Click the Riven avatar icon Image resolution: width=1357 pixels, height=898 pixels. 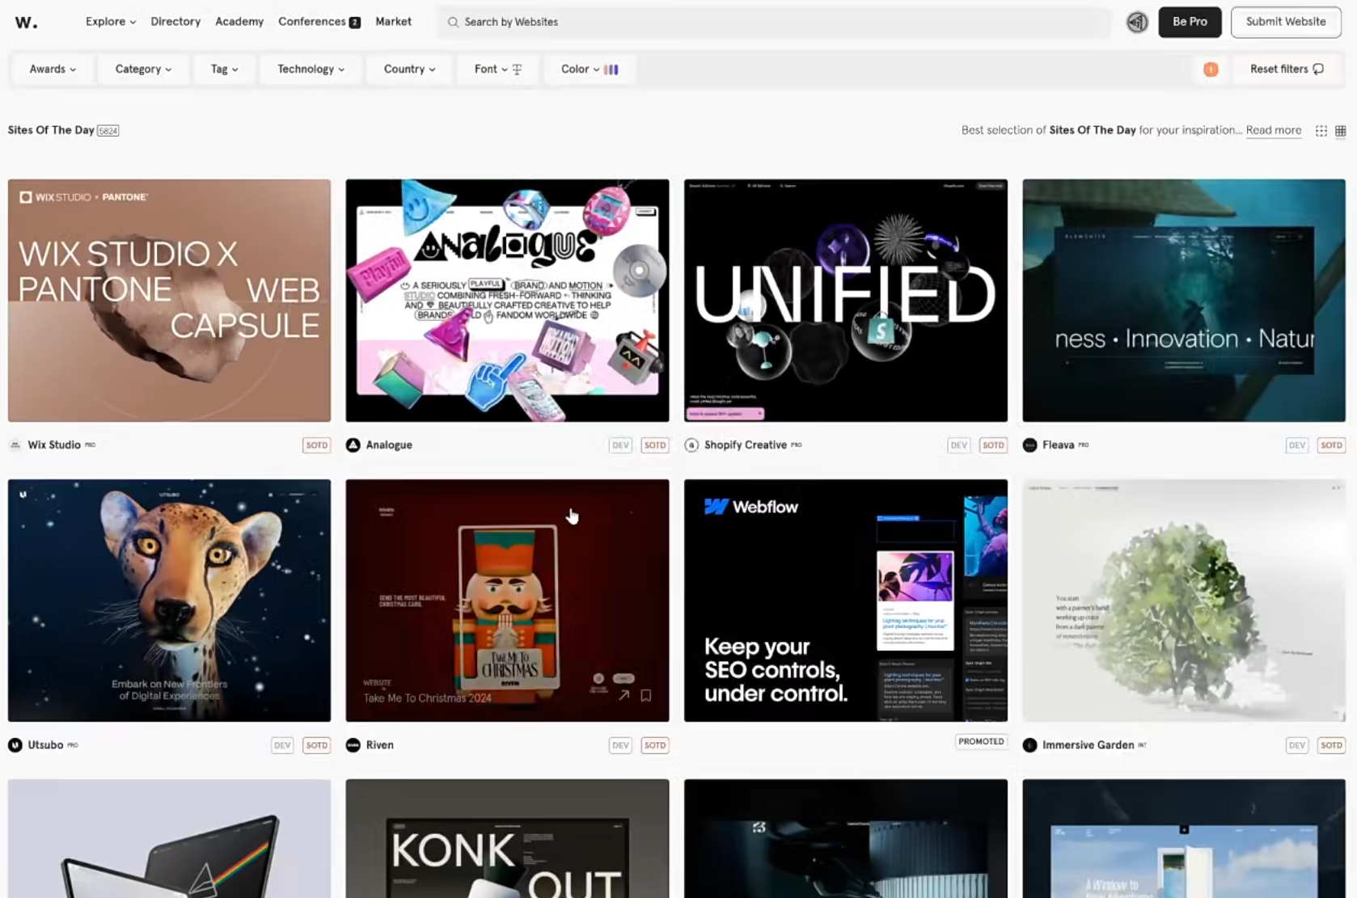353,745
